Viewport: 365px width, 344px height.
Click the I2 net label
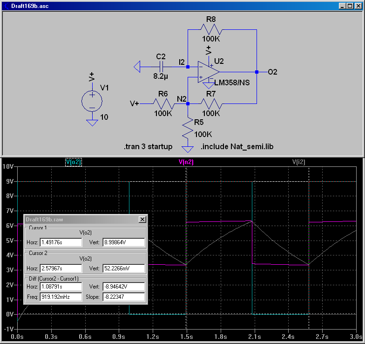click(x=182, y=62)
